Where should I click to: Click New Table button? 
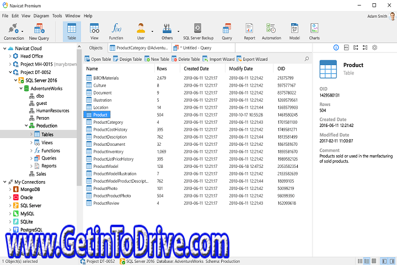157,59
